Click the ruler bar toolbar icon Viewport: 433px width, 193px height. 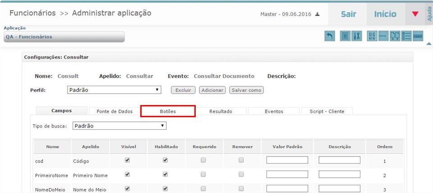pyautogui.click(x=418, y=36)
